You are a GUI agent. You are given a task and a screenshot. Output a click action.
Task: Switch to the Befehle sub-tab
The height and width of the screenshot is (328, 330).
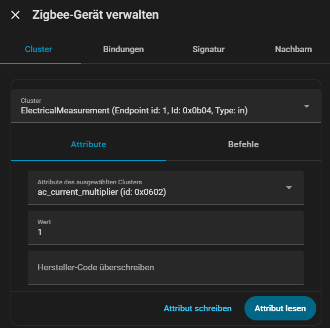[243, 145]
